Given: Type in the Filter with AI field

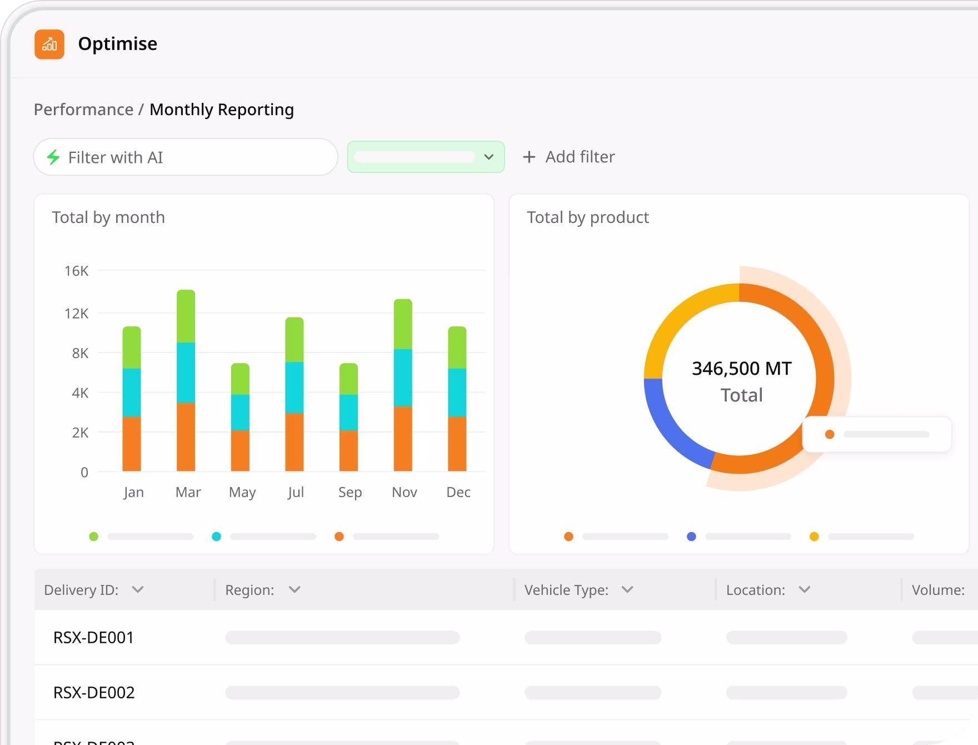Looking at the screenshot, I should (194, 157).
